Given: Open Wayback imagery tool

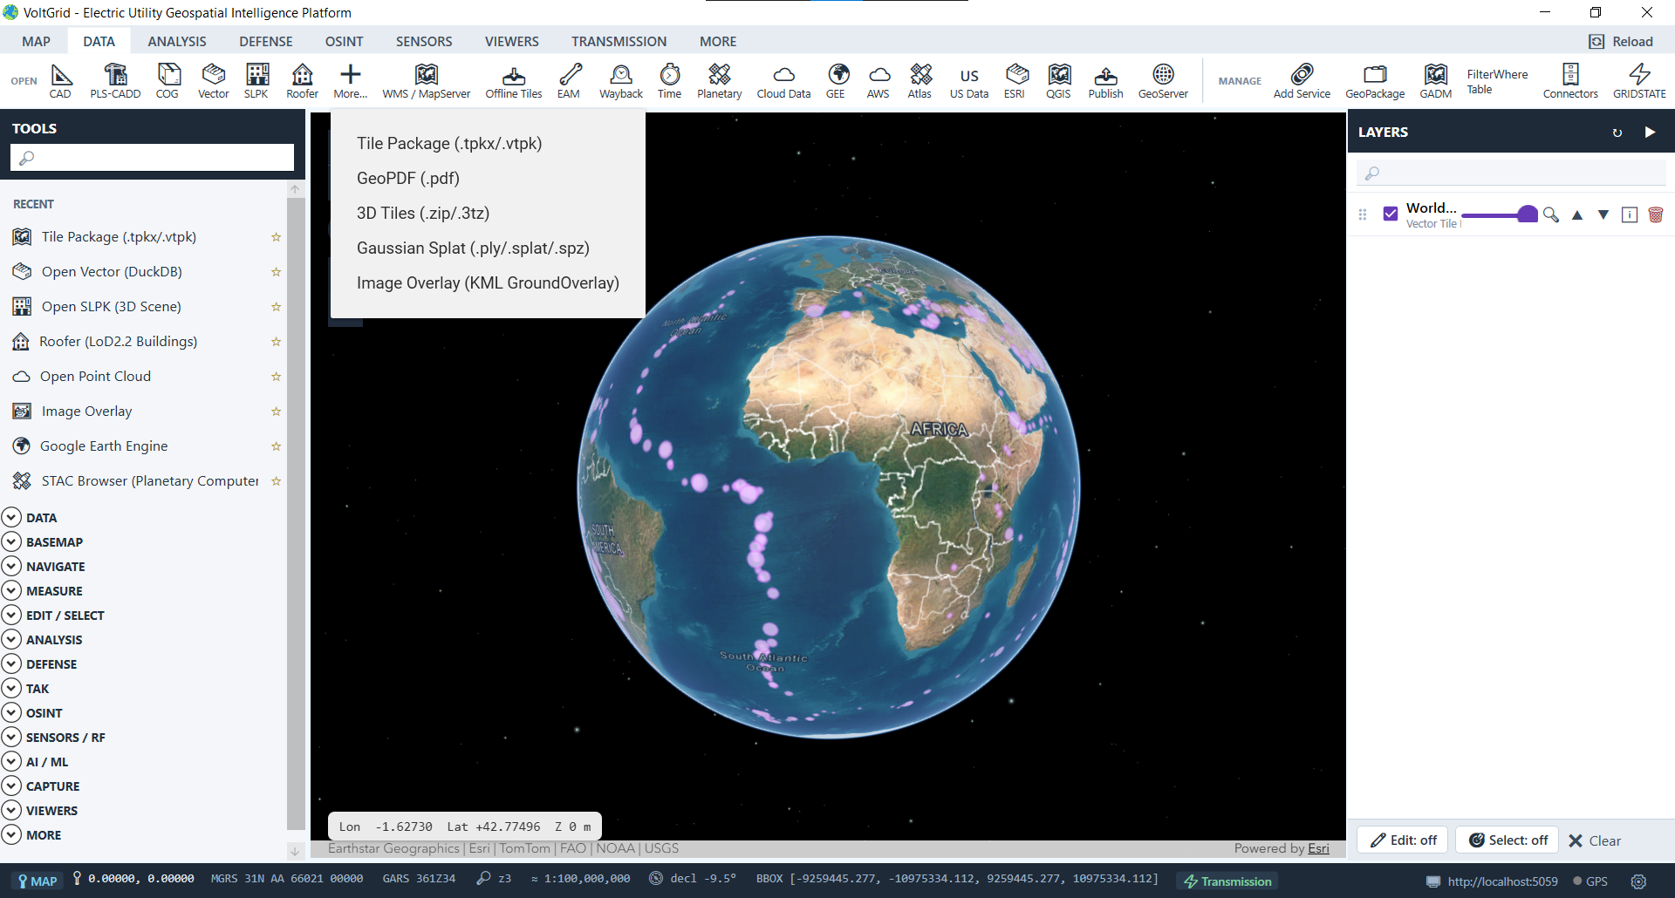Looking at the screenshot, I should tap(621, 81).
